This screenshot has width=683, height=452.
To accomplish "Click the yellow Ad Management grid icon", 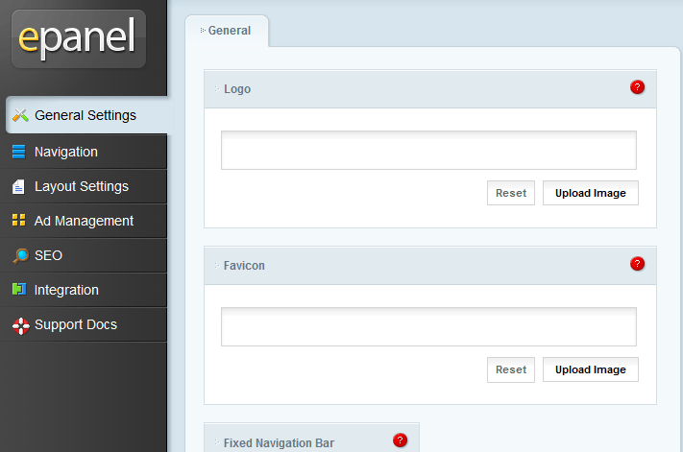I will coord(18,220).
